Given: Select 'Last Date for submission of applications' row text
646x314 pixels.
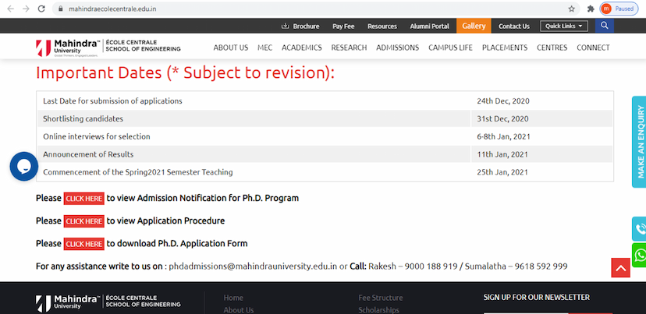Looking at the screenshot, I should (112, 101).
